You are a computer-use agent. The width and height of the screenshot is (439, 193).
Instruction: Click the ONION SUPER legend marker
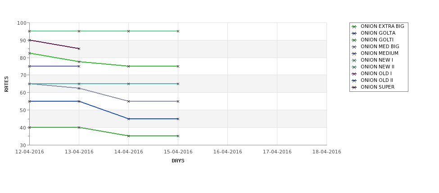[x=354, y=87]
